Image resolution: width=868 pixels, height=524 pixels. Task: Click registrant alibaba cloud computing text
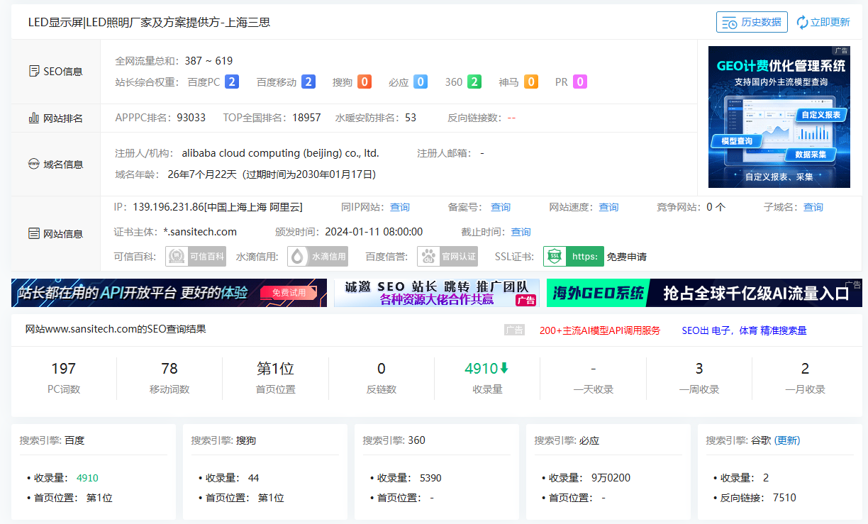pos(280,153)
